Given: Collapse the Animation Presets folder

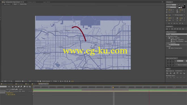Looking at the screenshot, I should click(167, 36).
